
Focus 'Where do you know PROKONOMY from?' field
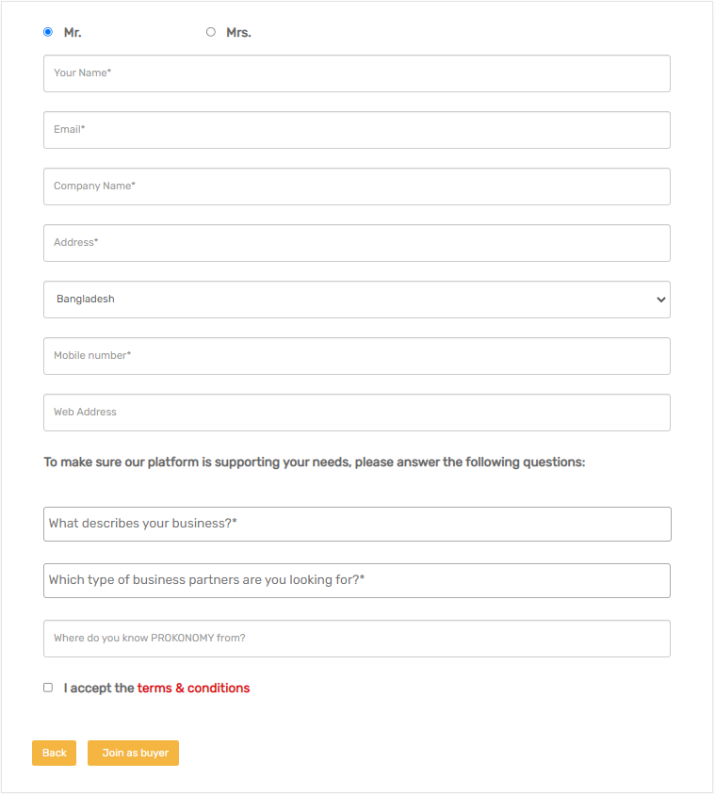[x=357, y=639]
